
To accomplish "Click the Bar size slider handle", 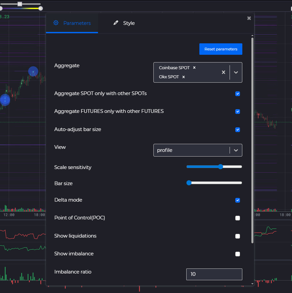I will (x=189, y=183).
